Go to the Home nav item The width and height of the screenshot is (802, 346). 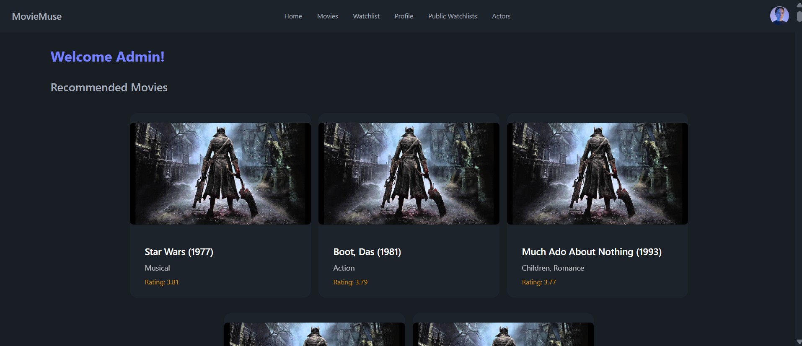tap(293, 16)
